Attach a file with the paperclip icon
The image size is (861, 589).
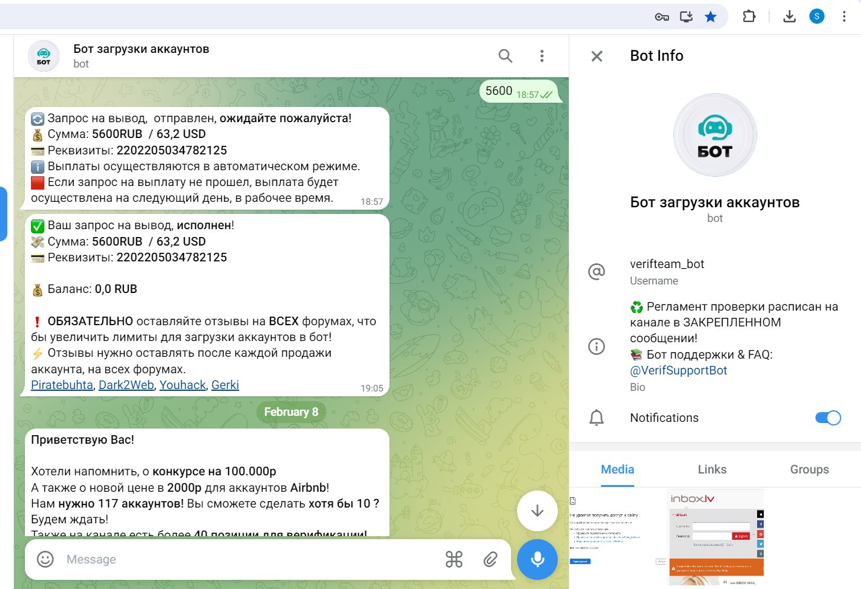point(490,559)
